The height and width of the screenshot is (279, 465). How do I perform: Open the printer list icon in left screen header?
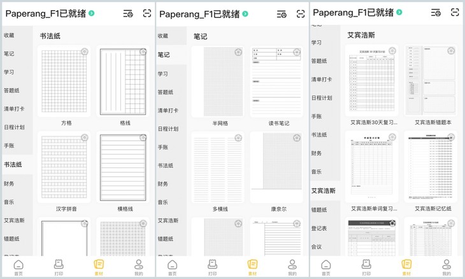pos(128,13)
